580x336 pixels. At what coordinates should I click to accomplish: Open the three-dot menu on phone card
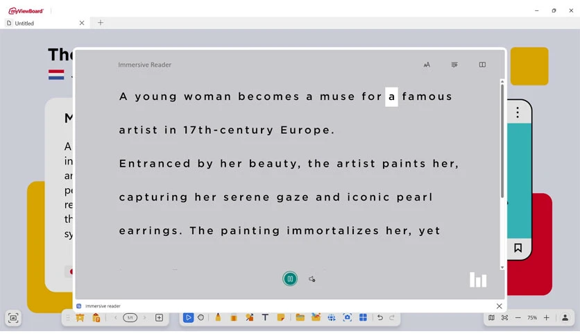pos(518,112)
